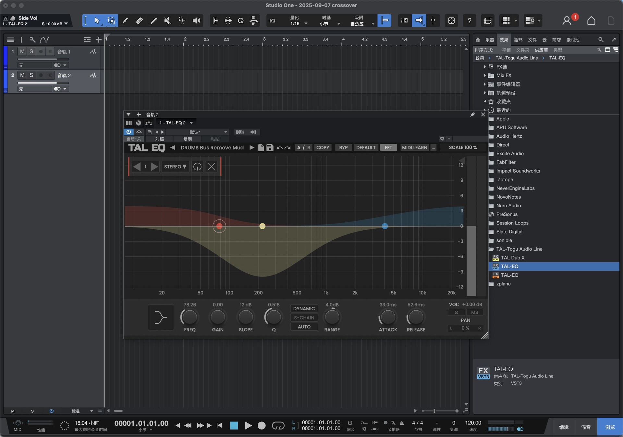Mute 音轨 2 track

click(22, 75)
